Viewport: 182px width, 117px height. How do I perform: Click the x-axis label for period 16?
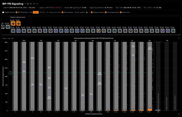142,112
